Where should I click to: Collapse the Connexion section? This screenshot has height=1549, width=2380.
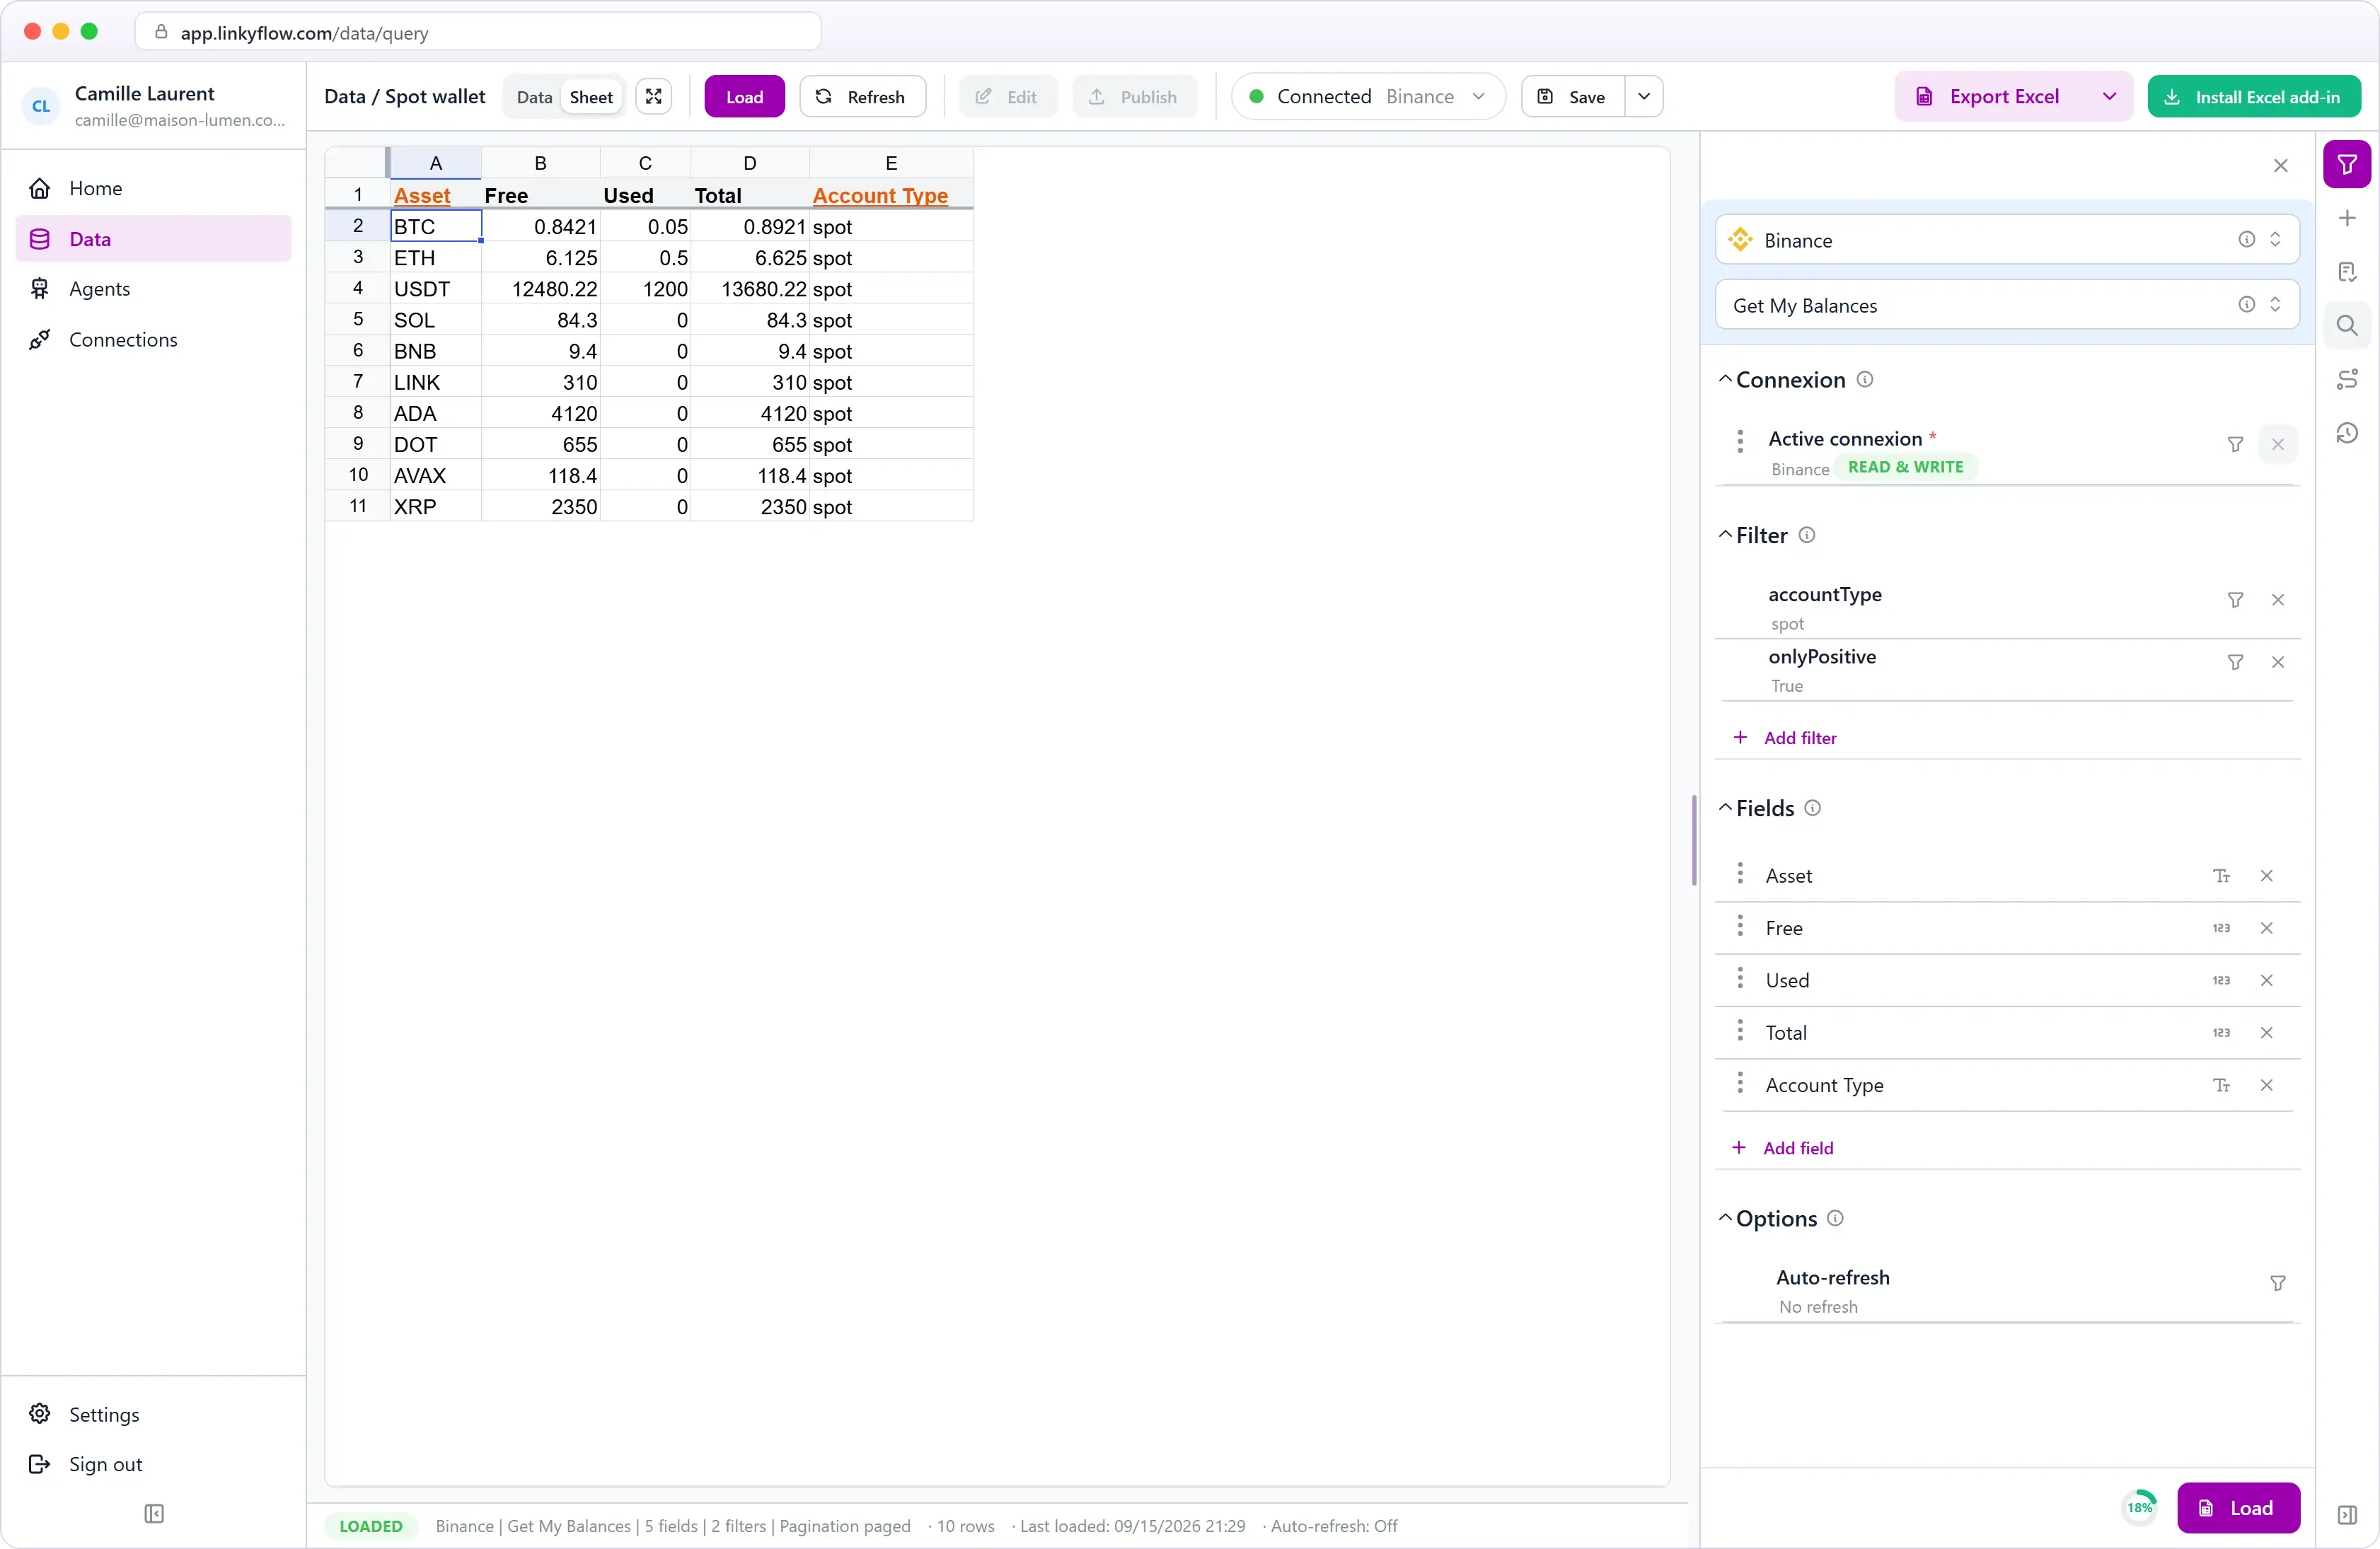point(1725,380)
